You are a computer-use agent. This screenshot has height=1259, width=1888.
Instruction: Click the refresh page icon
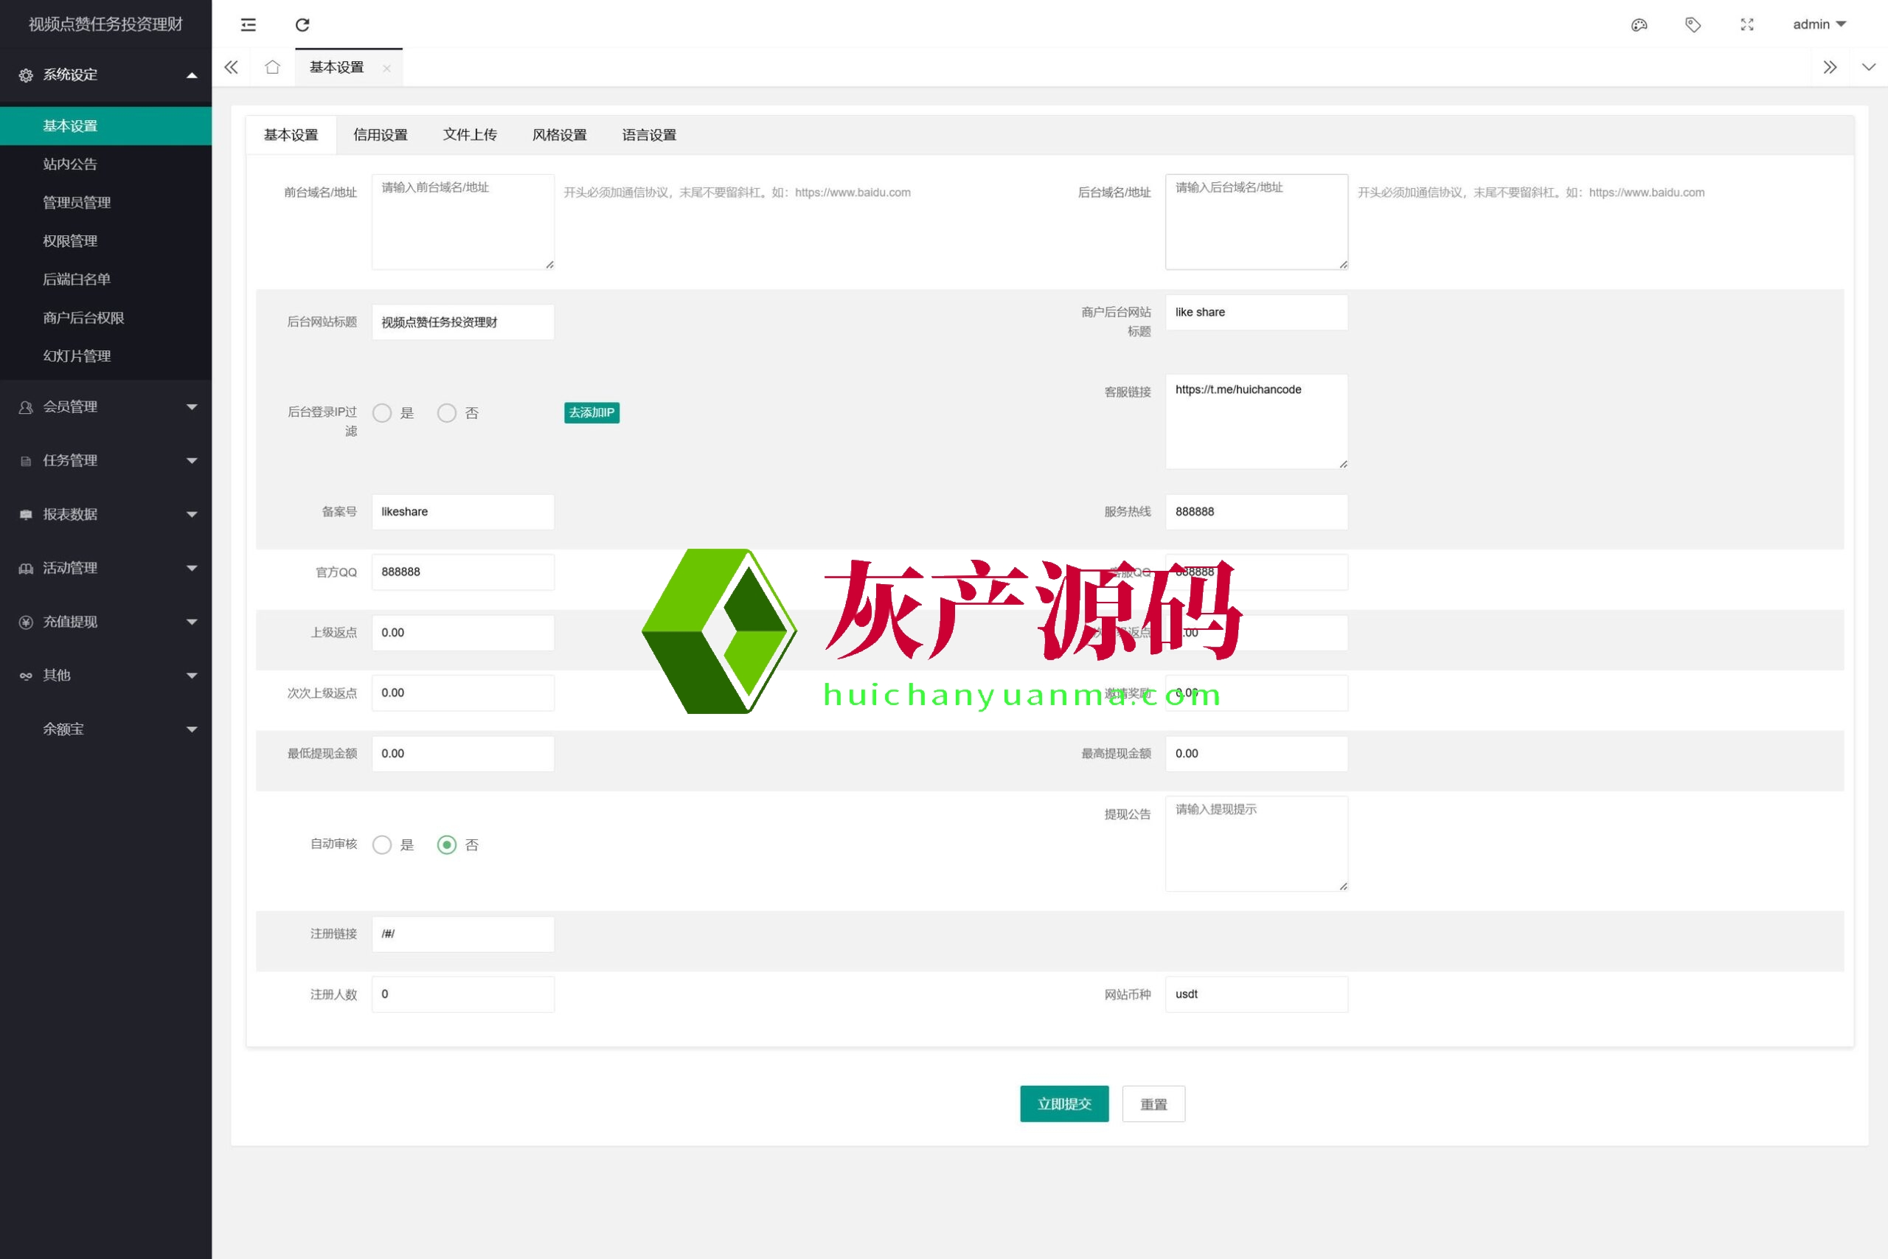tap(302, 25)
